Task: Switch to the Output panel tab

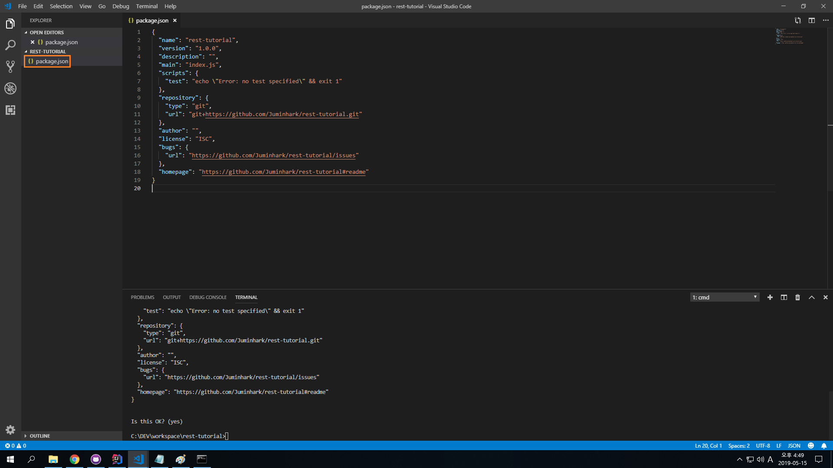Action: (x=172, y=297)
